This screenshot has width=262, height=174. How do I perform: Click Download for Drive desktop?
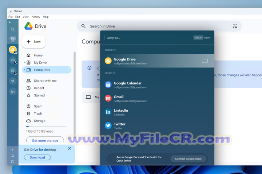[x=37, y=157]
